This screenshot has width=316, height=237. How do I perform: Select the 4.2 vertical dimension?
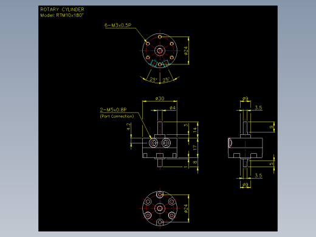tap(128, 126)
